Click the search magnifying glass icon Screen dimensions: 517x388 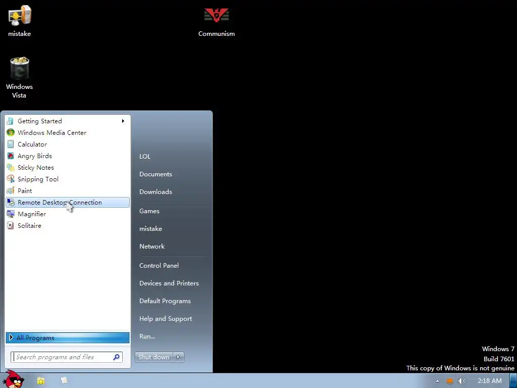tap(117, 357)
